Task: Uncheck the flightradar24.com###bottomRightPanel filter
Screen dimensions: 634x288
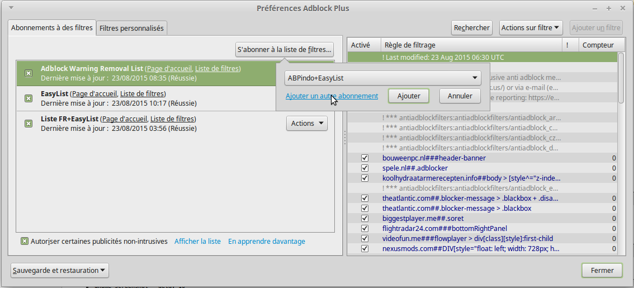Action: 365,229
